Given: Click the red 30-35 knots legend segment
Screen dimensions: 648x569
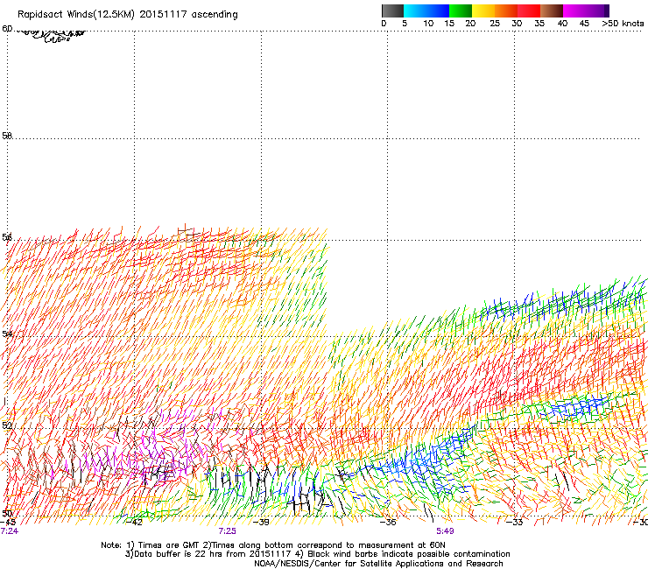Looking at the screenshot, I should (529, 11).
